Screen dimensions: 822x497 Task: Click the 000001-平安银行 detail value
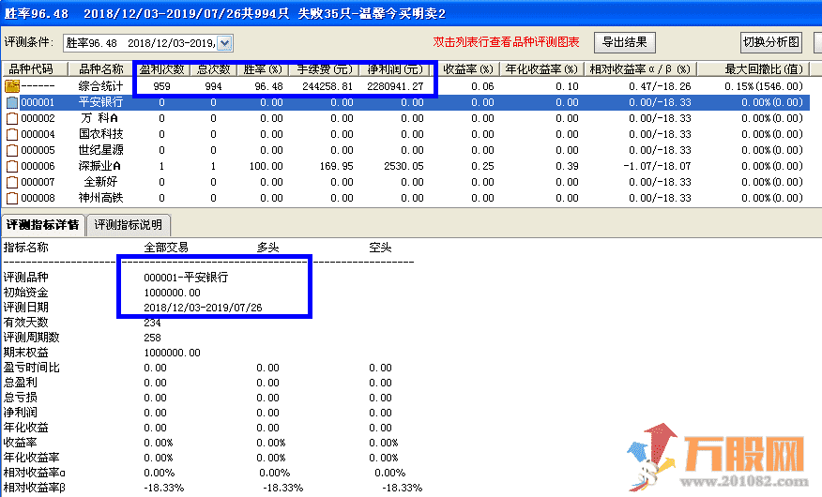click(x=186, y=278)
